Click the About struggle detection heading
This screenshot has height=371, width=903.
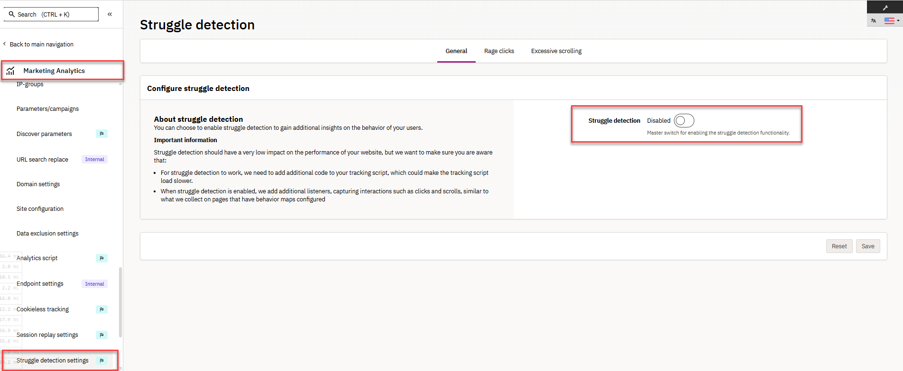click(x=198, y=119)
